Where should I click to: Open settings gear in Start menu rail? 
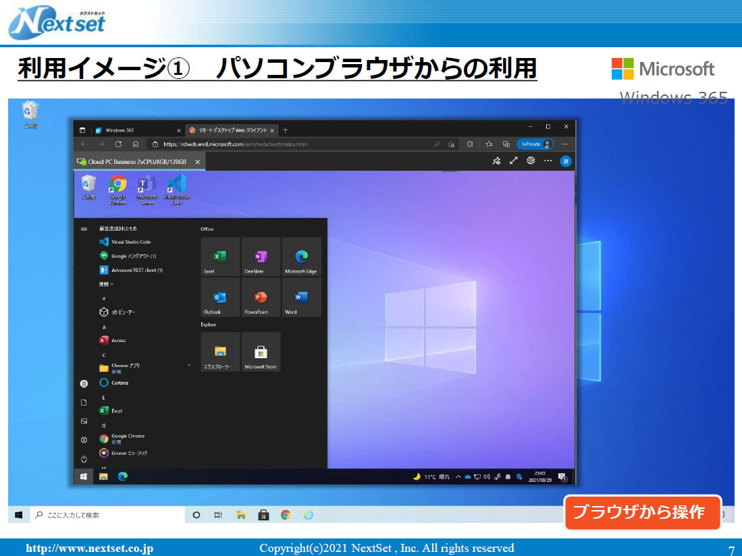coord(84,440)
